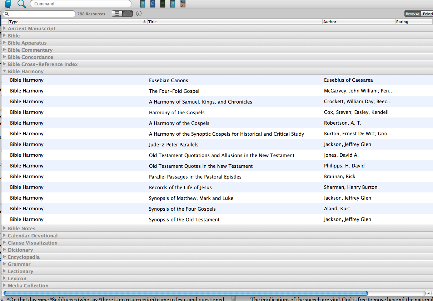Select Synopsis of Matthew, Mark and Luke
433x301 pixels.
[191, 198]
